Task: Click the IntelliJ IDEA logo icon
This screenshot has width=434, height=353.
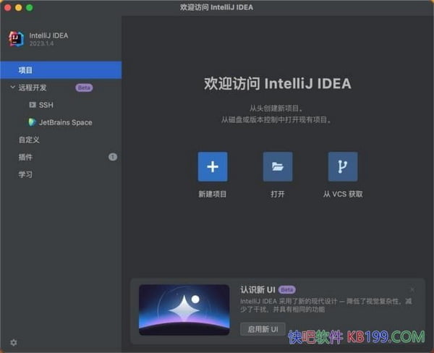Action: (x=16, y=39)
